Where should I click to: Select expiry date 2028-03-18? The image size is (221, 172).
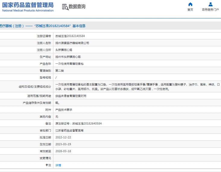click(x=63, y=151)
